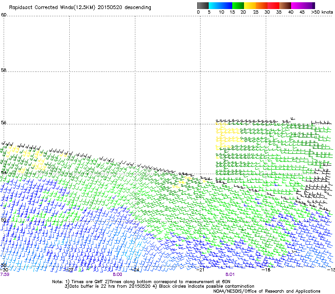Image resolution: width=335 pixels, height=294 pixels.
Task: Click the '-21' longitude axis label
Action: point(201,270)
